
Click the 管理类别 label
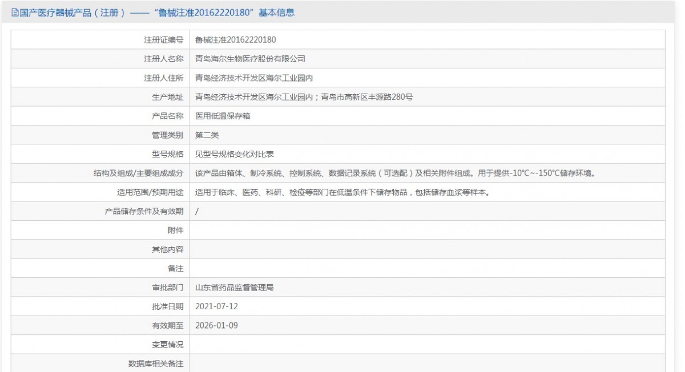click(x=168, y=135)
